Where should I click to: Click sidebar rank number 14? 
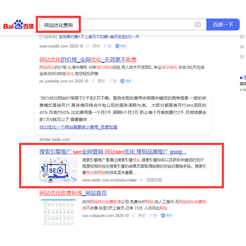pyautogui.click(x=242, y=47)
